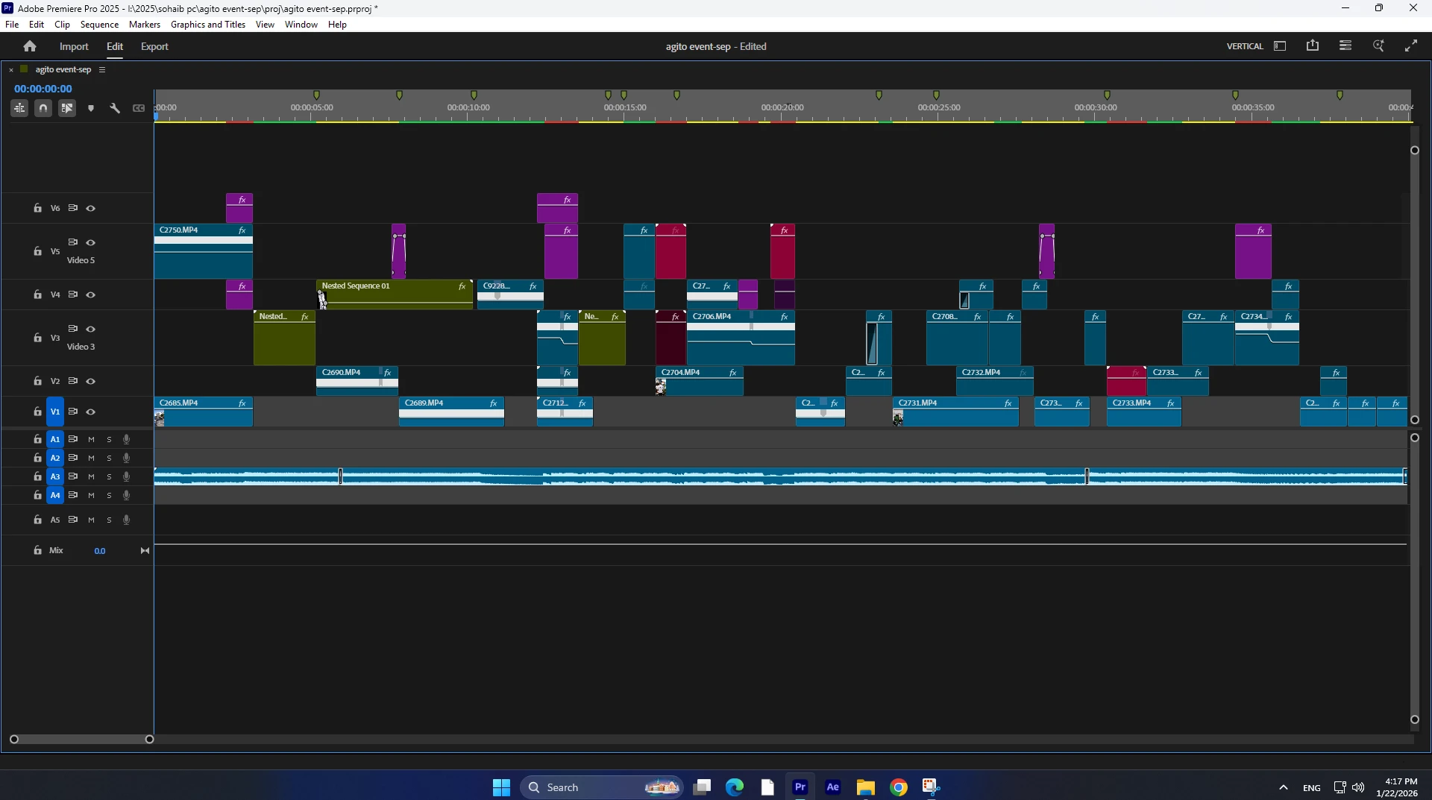Toggle insert sequences as nests button

click(x=19, y=108)
